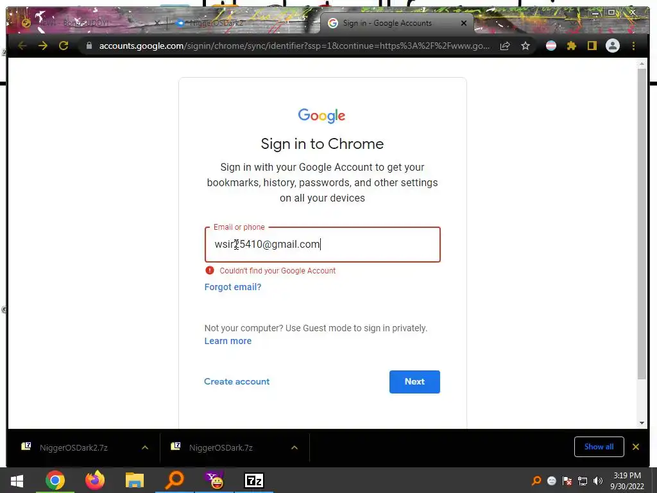
Task: Follow the Create account link
Action: coord(237,381)
